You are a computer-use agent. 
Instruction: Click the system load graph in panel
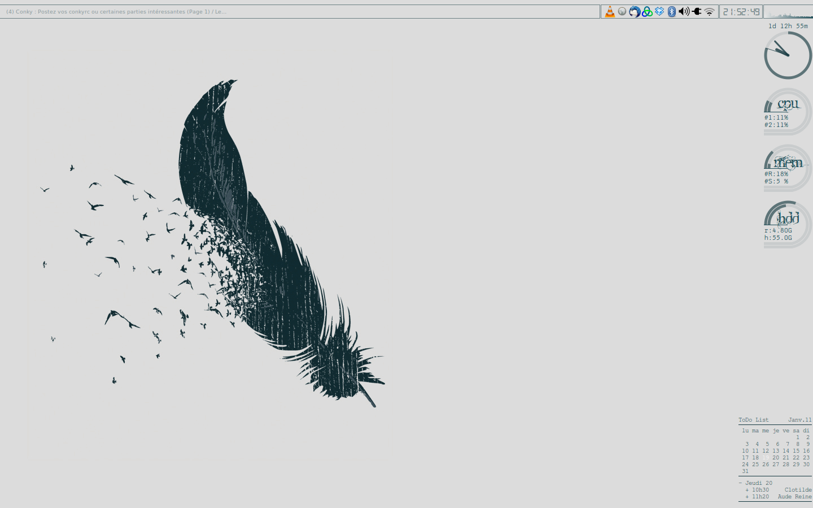(x=788, y=12)
